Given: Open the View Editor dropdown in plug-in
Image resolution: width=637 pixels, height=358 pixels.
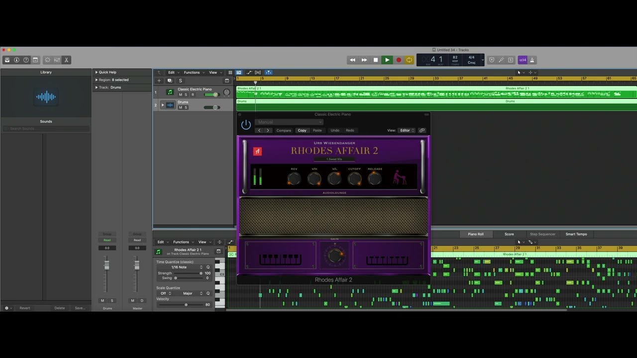Looking at the screenshot, I should point(407,130).
